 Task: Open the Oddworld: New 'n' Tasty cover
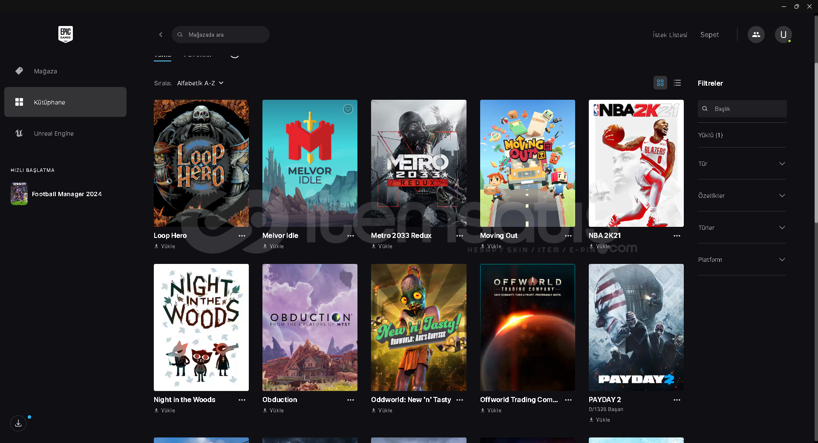click(x=419, y=327)
